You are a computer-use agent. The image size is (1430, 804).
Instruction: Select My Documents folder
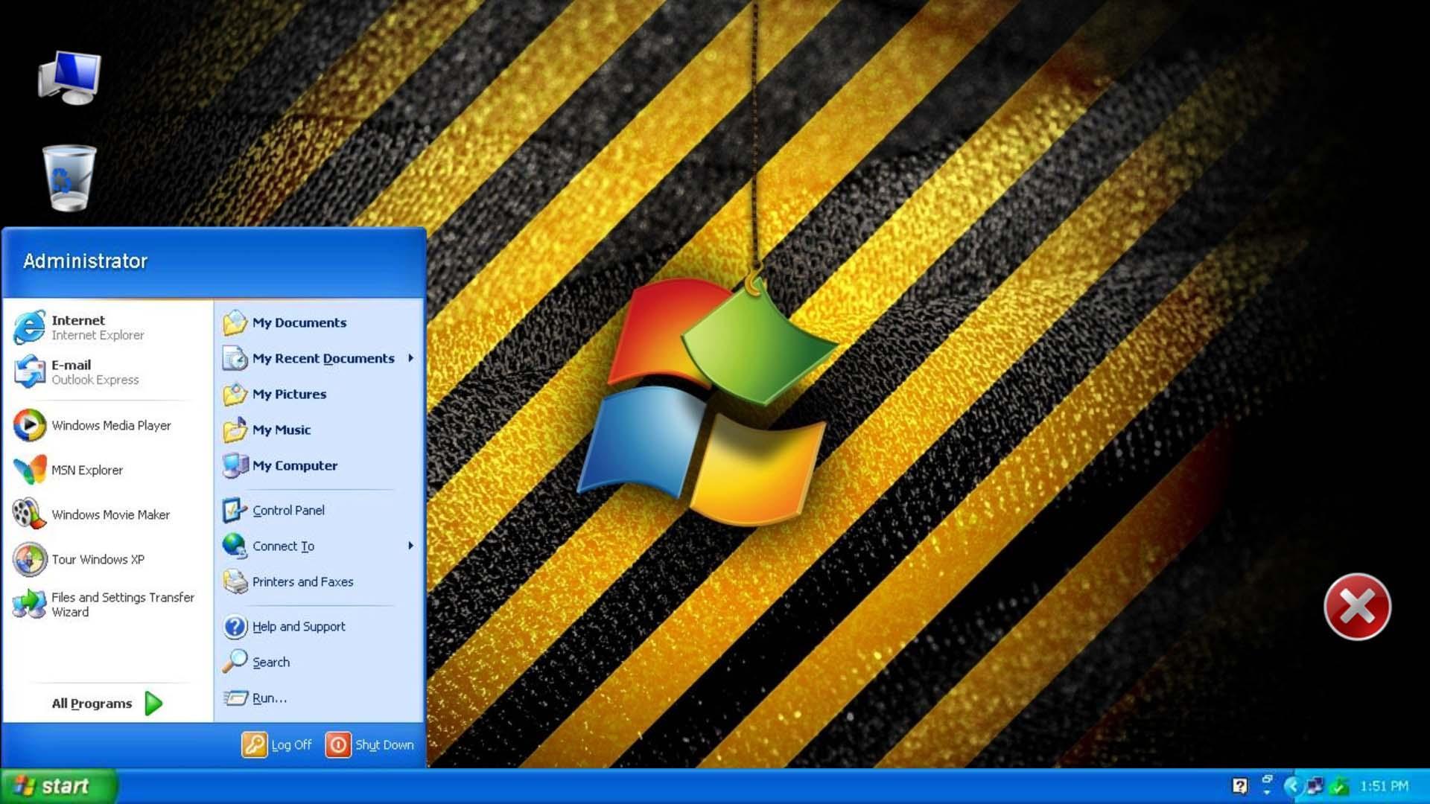pos(299,322)
